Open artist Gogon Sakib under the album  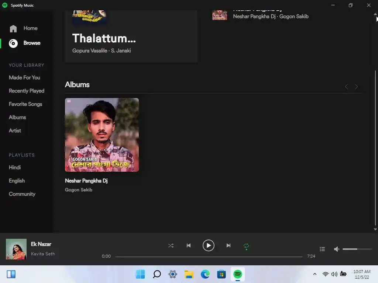point(79,190)
